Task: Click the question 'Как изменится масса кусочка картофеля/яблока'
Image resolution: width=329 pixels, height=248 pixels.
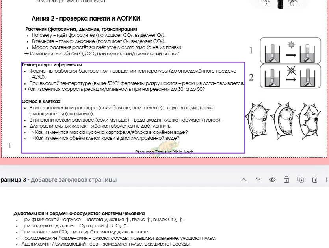Action: pyautogui.click(x=109, y=132)
